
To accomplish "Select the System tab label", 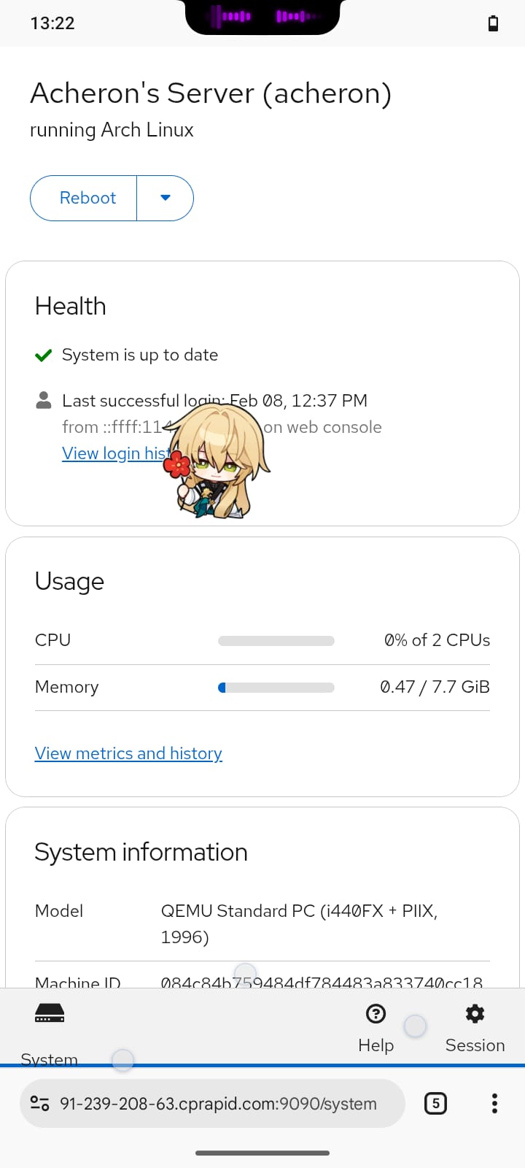I will click(49, 1058).
